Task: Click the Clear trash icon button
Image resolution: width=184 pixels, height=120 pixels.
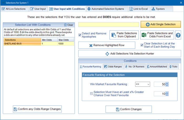Action: pos(69,25)
